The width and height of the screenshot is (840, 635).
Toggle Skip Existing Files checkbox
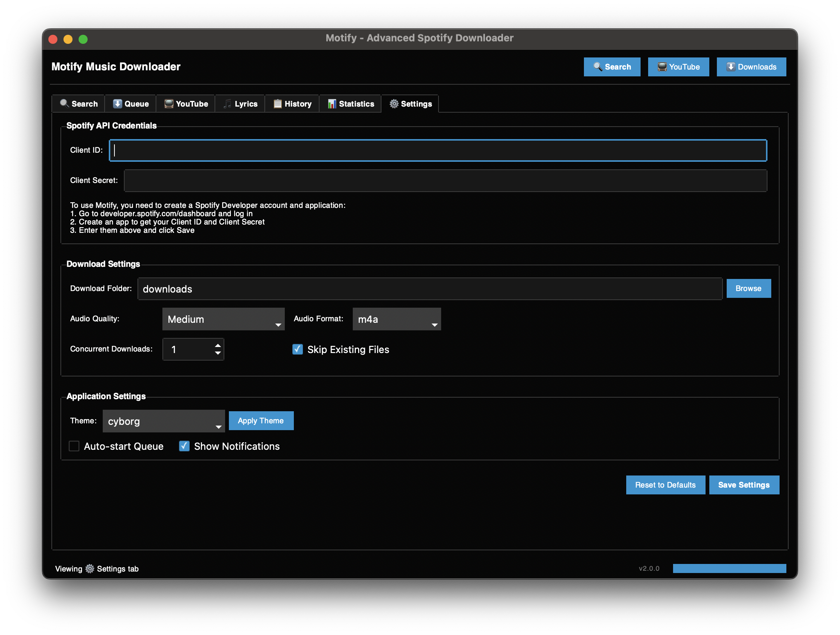coord(298,349)
